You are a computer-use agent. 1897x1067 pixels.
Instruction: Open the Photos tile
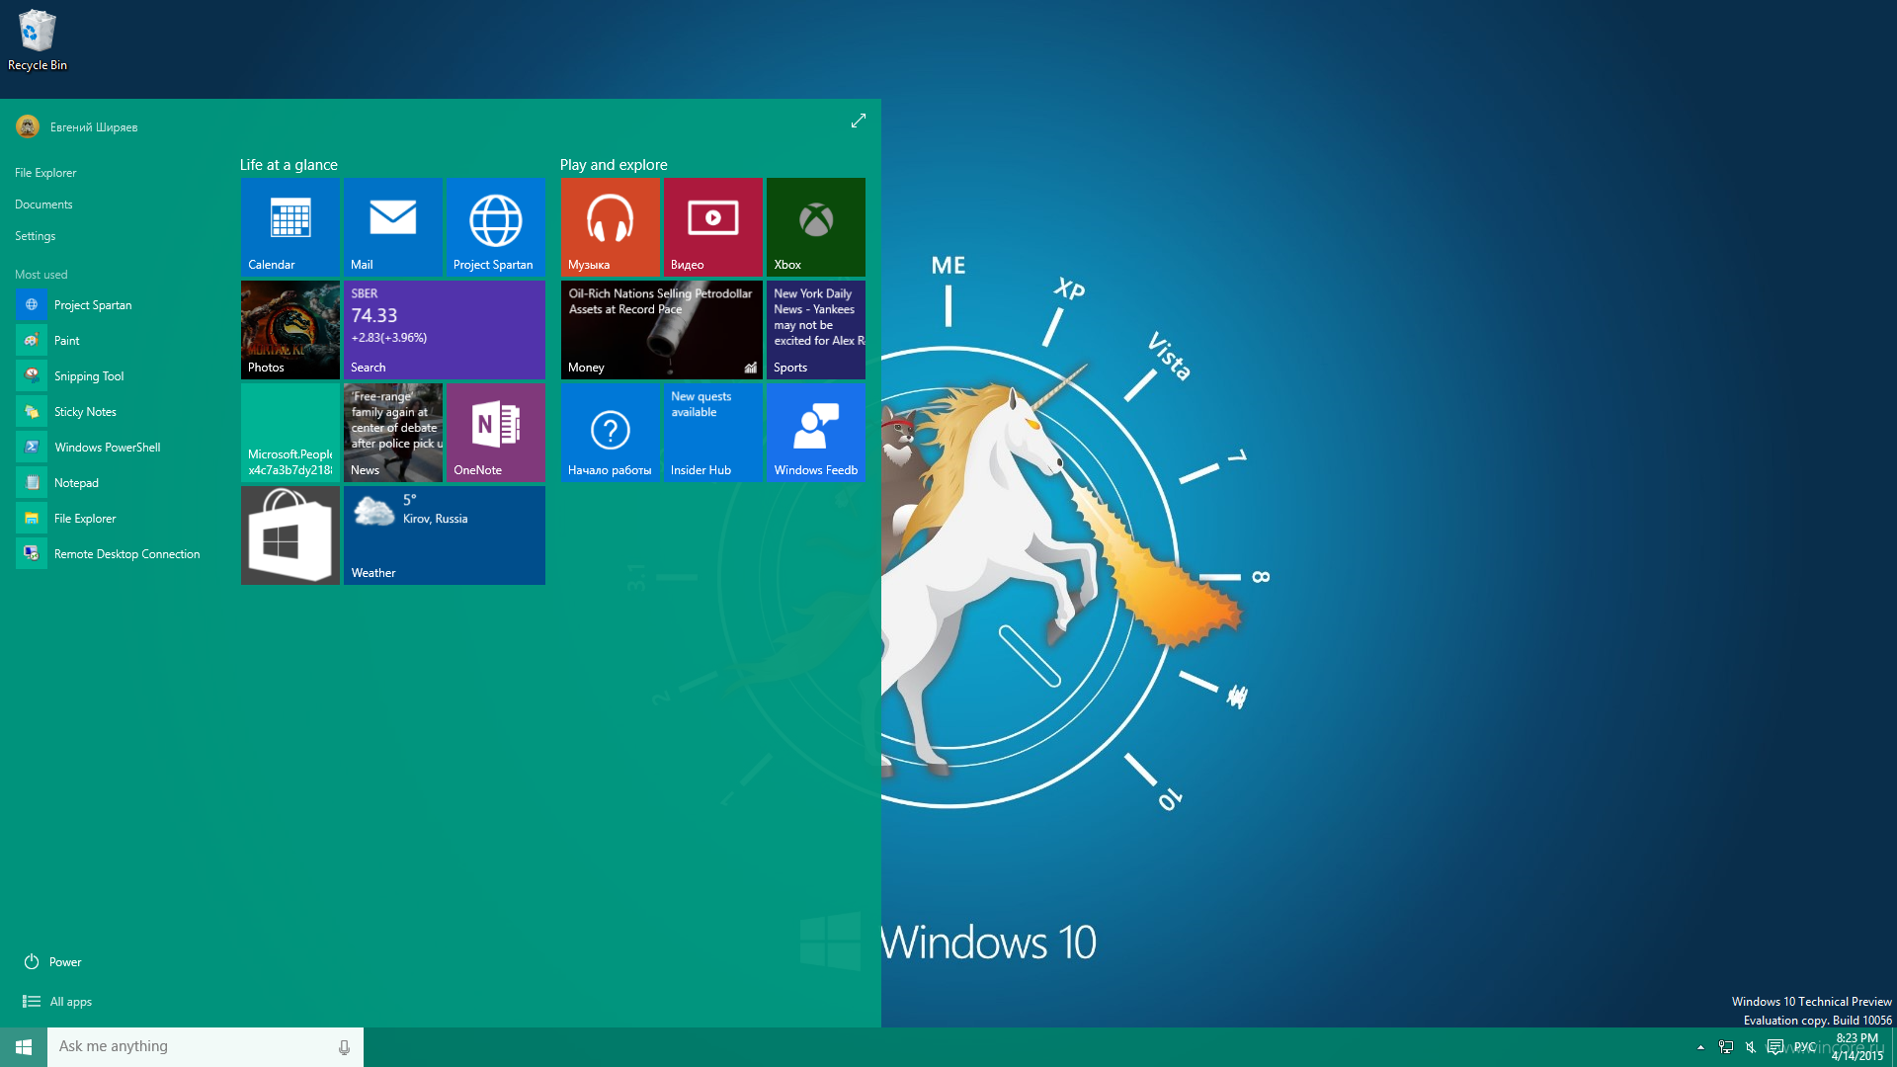[289, 330]
